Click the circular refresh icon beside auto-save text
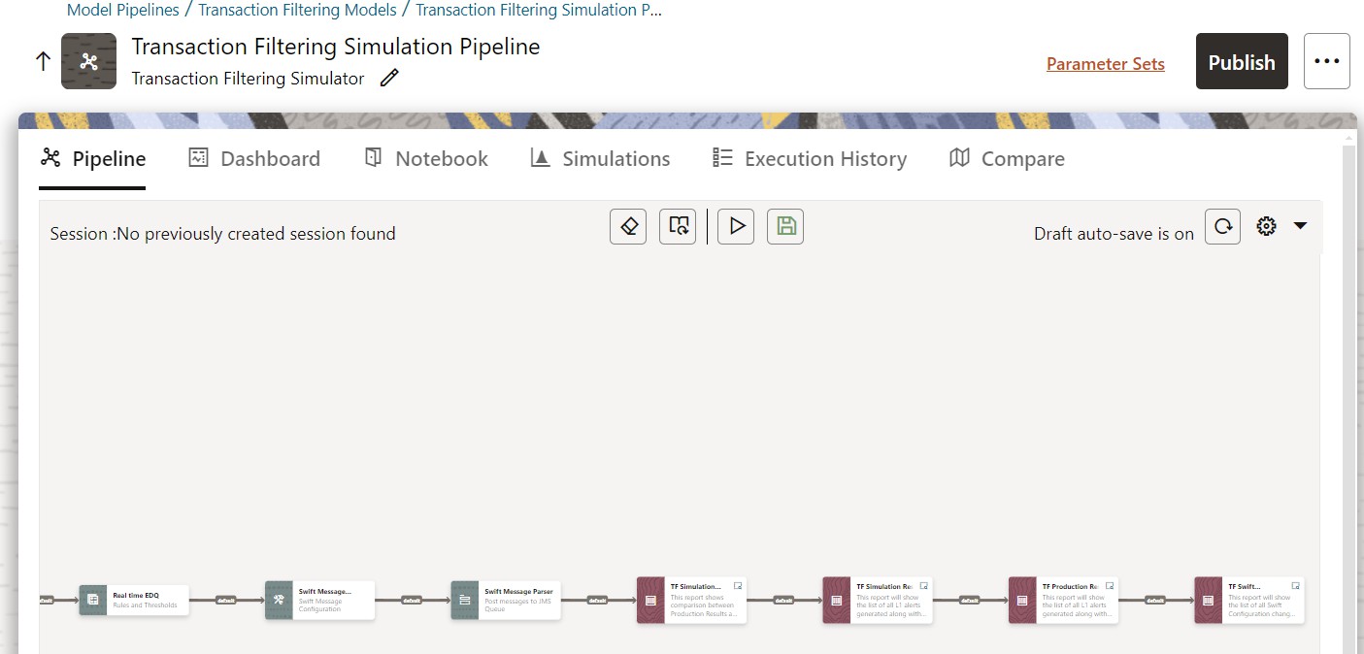Viewport: 1364px width, 654px height. tap(1222, 226)
